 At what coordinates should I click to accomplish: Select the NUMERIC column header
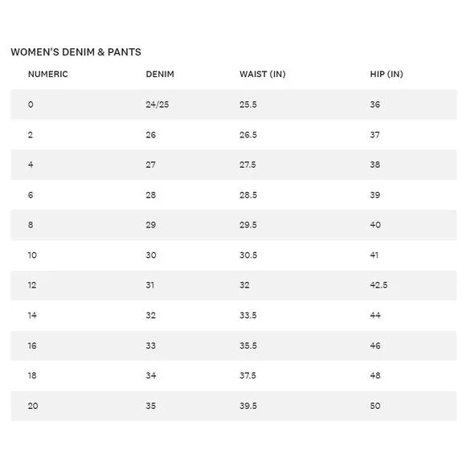pos(48,74)
